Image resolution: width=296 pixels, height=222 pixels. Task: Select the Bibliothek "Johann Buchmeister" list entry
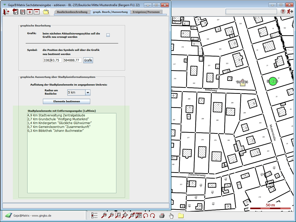55,131
